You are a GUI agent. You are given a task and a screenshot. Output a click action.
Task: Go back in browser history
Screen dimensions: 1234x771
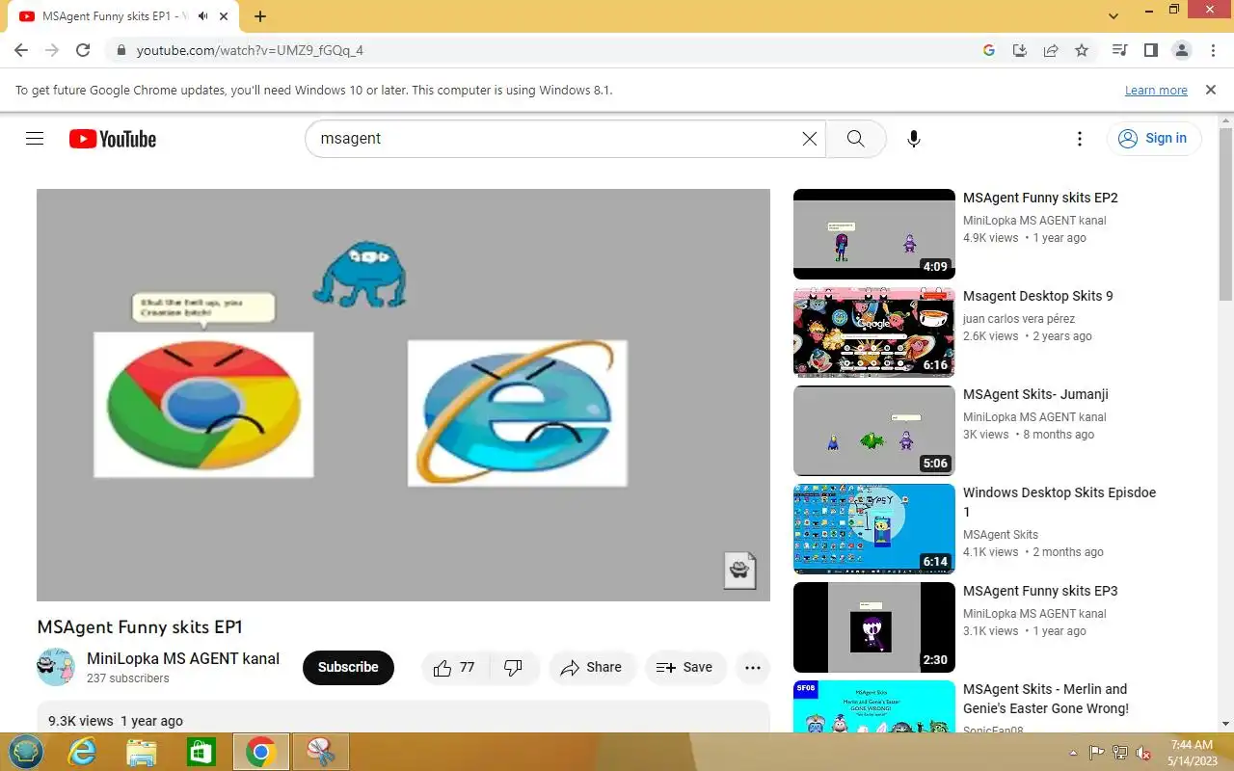click(21, 50)
